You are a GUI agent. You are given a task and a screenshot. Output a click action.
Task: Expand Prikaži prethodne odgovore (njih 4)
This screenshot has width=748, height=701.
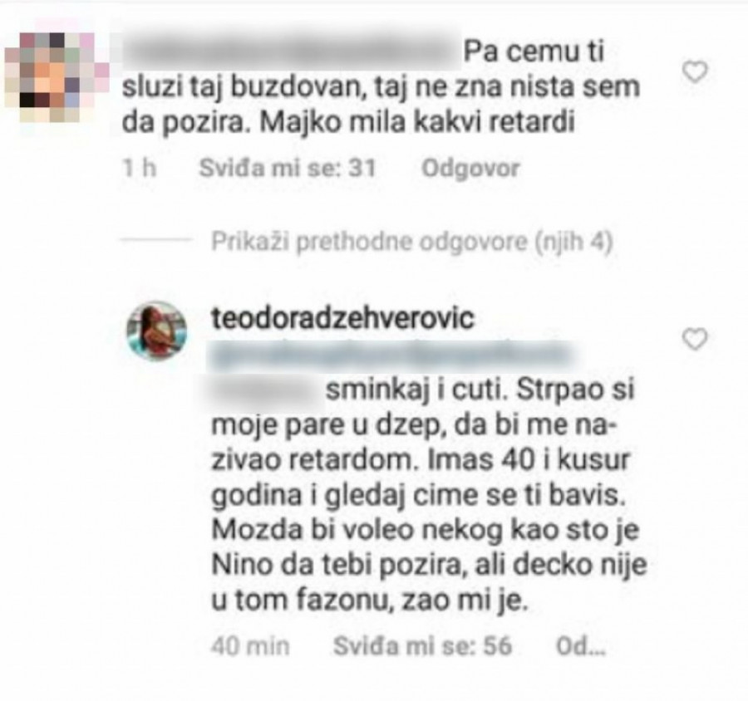click(x=412, y=242)
